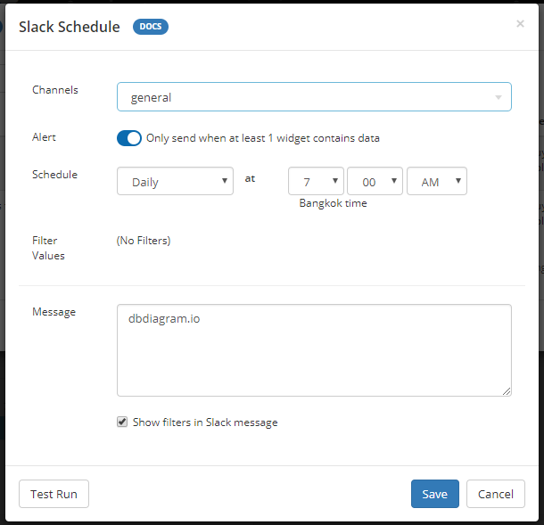
Task: Open the minutes dropdown showing 00
Action: click(x=375, y=181)
